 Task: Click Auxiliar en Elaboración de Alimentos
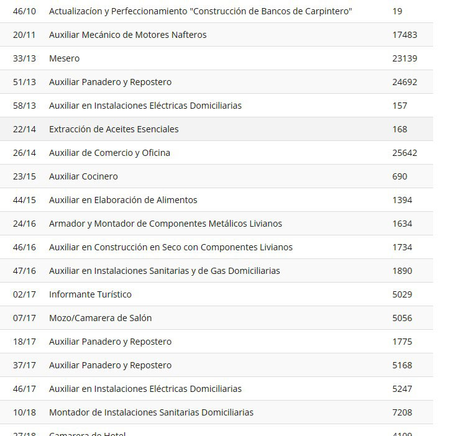(x=123, y=200)
